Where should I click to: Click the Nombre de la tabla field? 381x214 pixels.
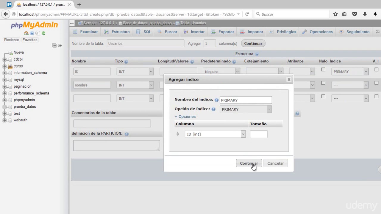click(x=145, y=43)
